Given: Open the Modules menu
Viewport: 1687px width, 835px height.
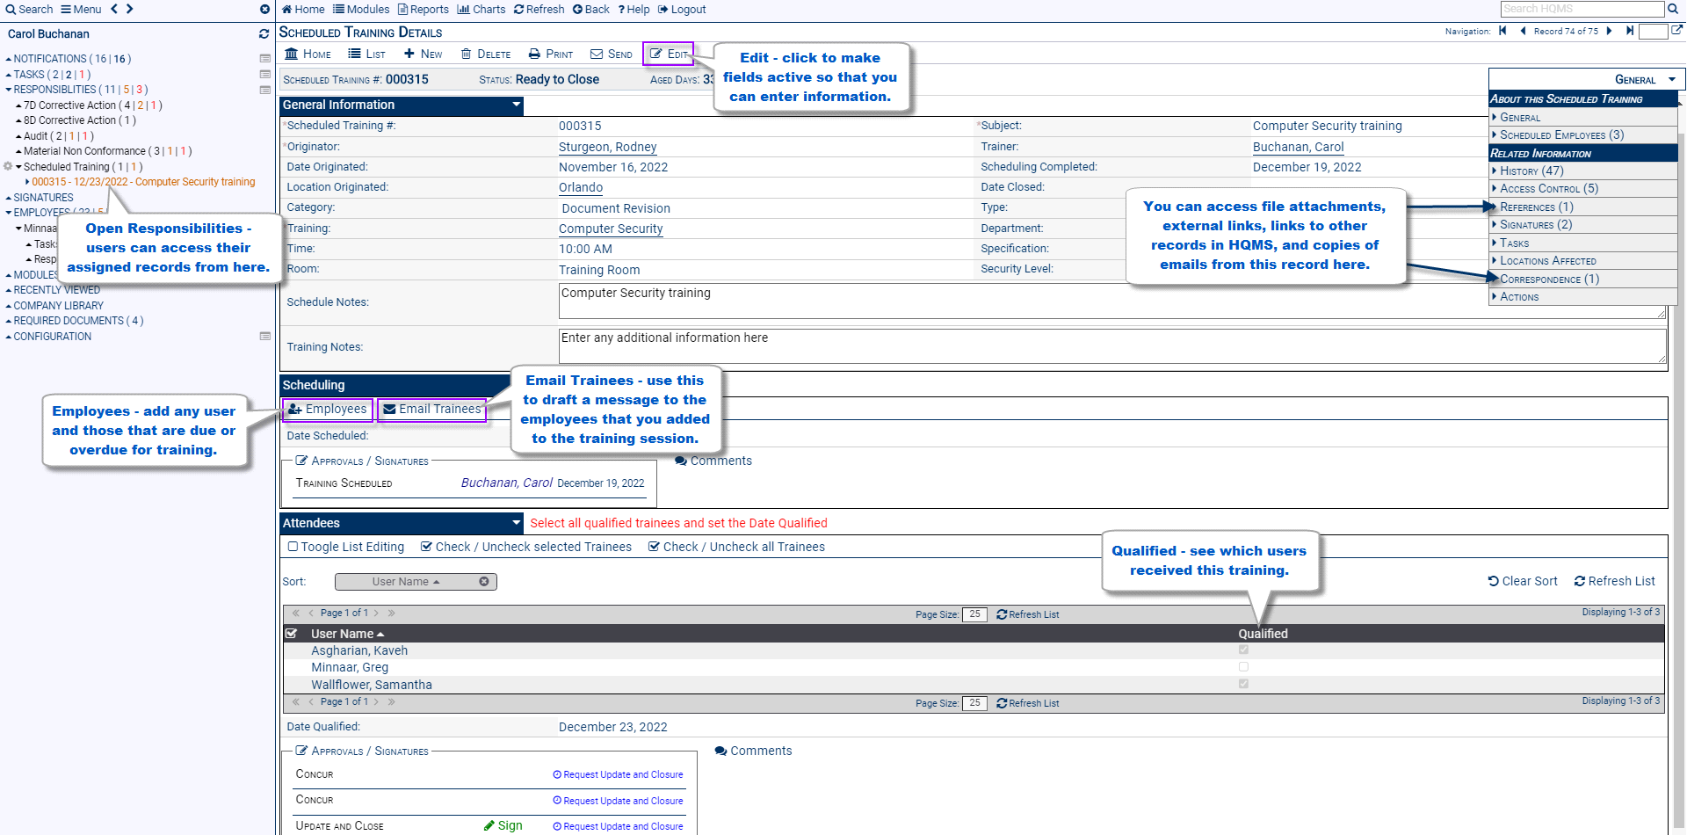Looking at the screenshot, I should point(361,9).
